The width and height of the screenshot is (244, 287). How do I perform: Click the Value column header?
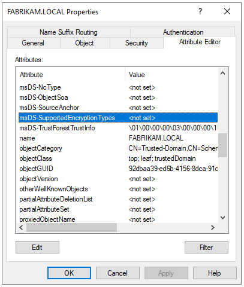pos(171,75)
